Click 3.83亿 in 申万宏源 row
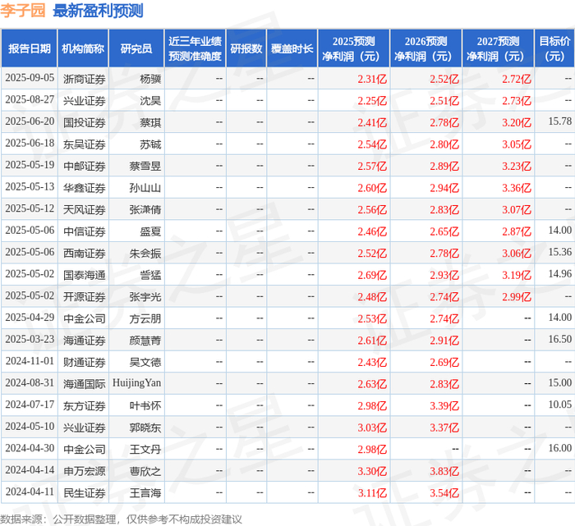This screenshot has height=526, width=575. click(444, 471)
